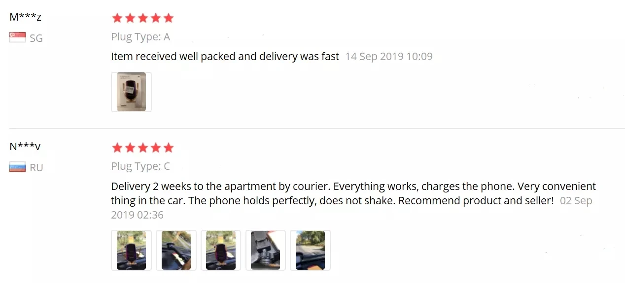This screenshot has width=625, height=283.
Task: Open first photo in N***v's review
Action: [131, 250]
